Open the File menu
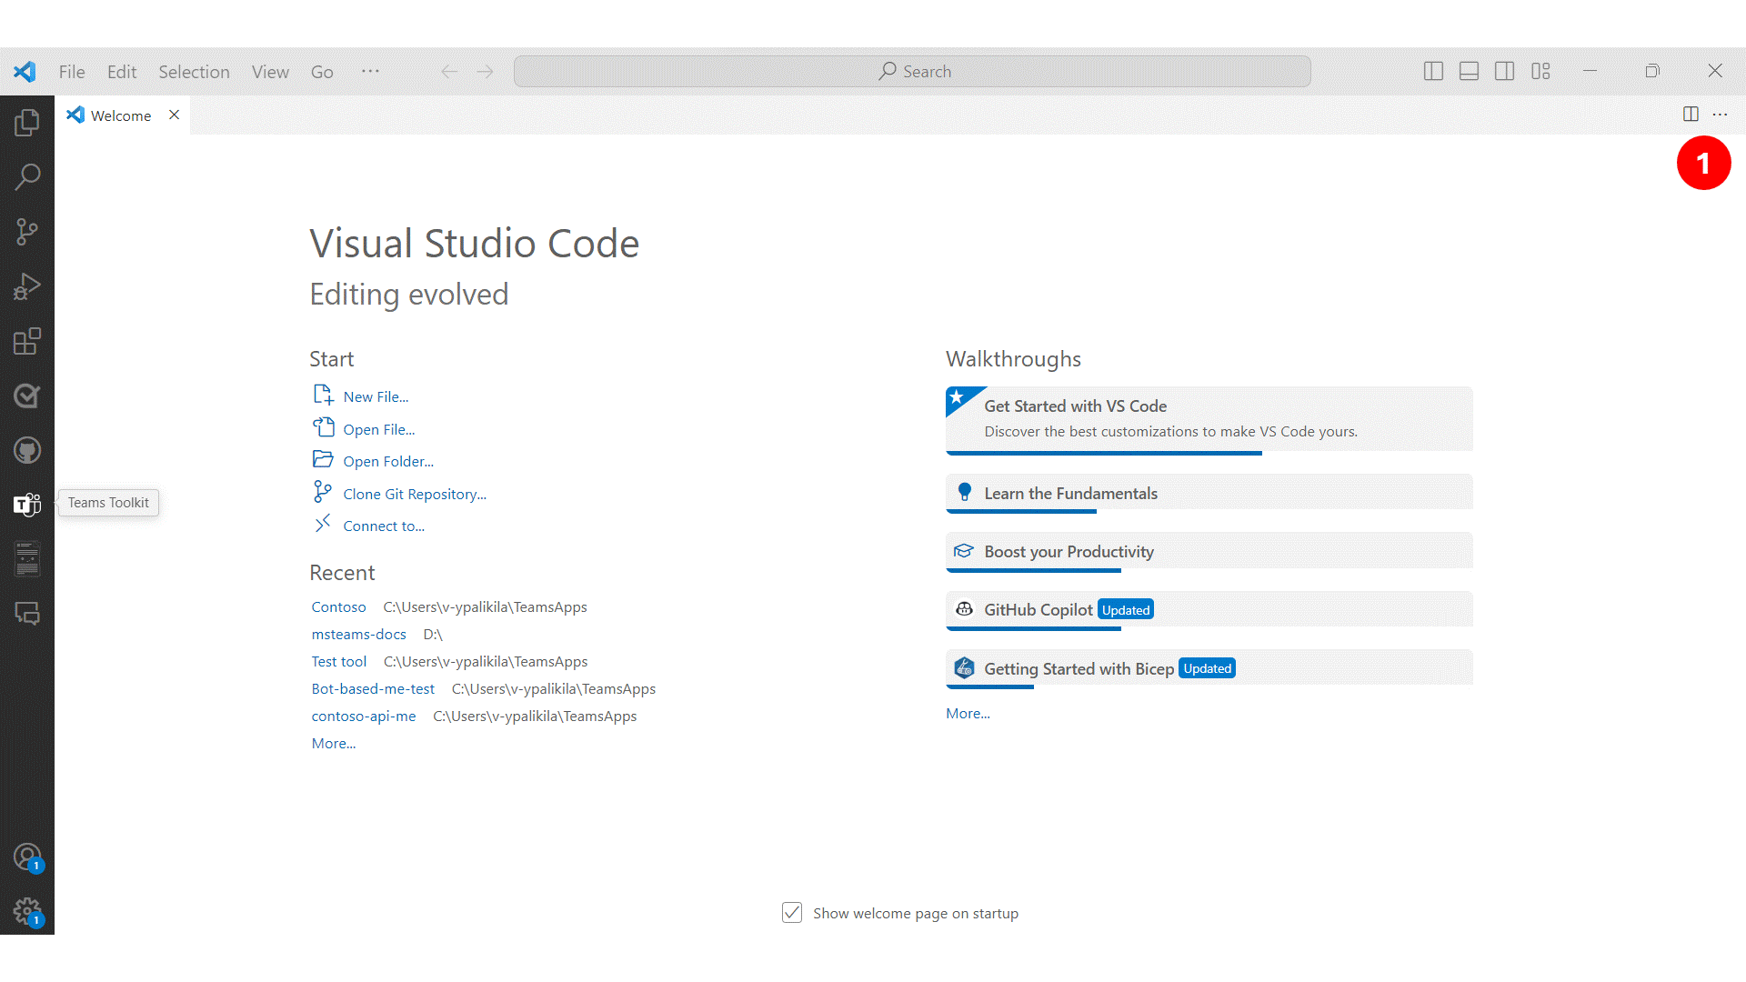The height and width of the screenshot is (982, 1746). click(x=69, y=71)
